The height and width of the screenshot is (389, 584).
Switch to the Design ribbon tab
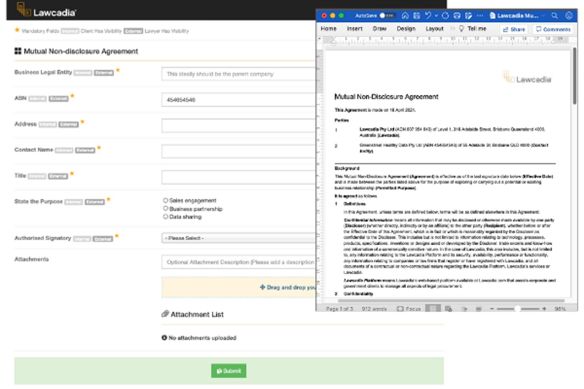pyautogui.click(x=406, y=28)
